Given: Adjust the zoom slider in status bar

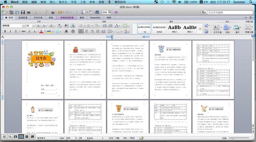Looking at the screenshot, I should (x=233, y=138).
